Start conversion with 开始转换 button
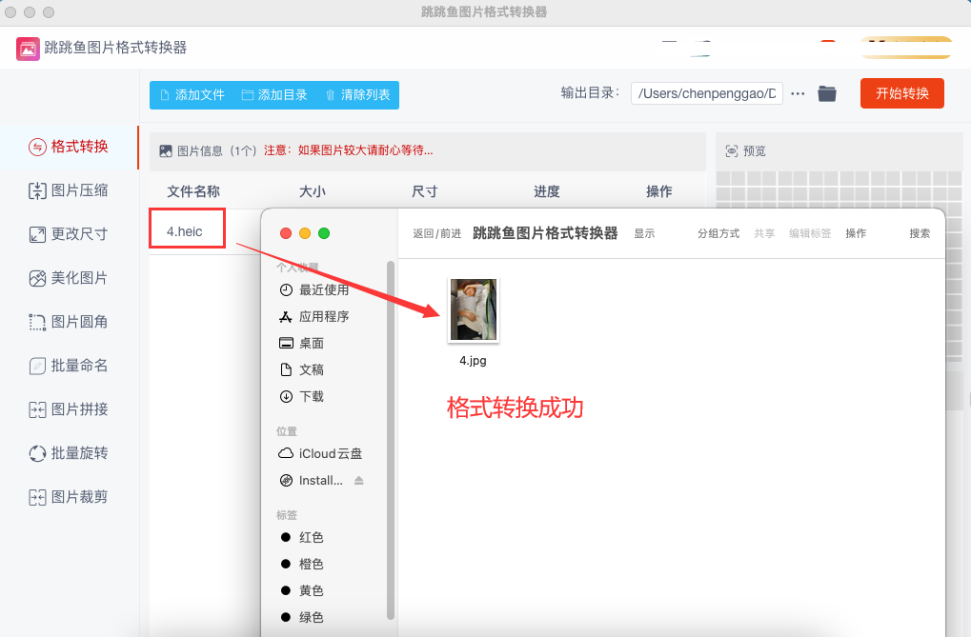 coord(901,93)
